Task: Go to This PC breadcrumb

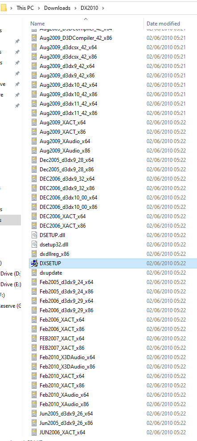Action: [25, 8]
